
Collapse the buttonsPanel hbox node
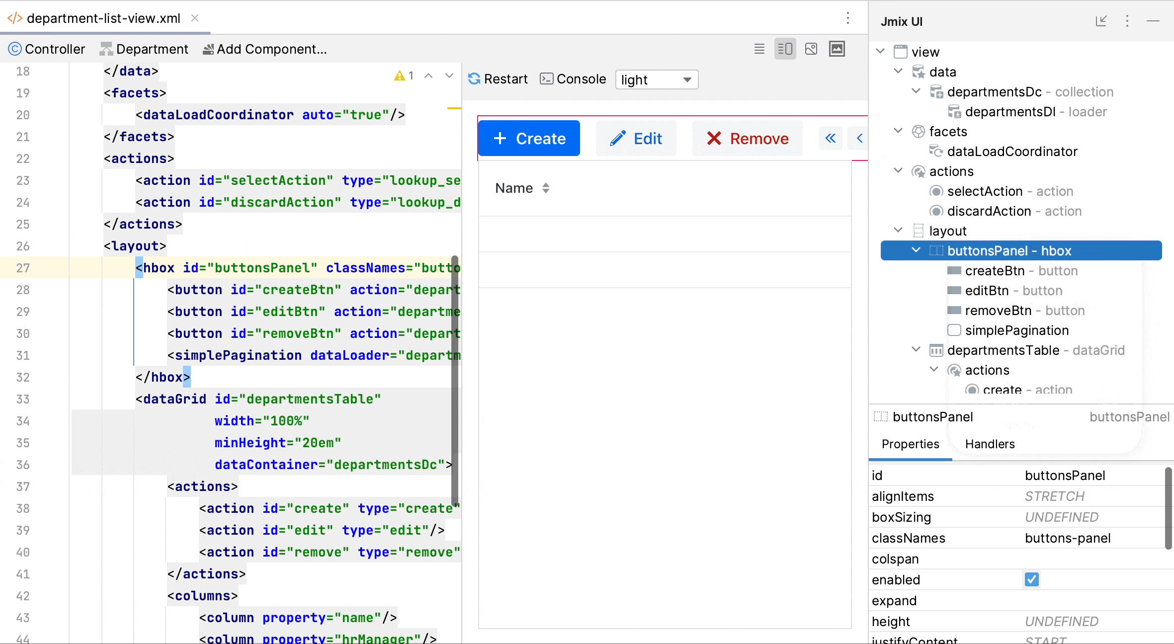916,250
